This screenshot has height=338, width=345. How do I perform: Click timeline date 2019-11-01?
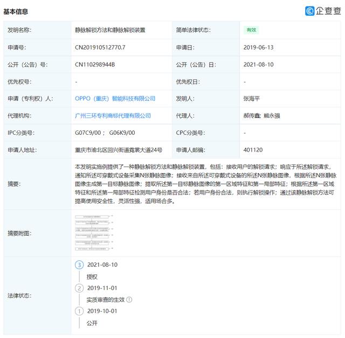(x=102, y=288)
